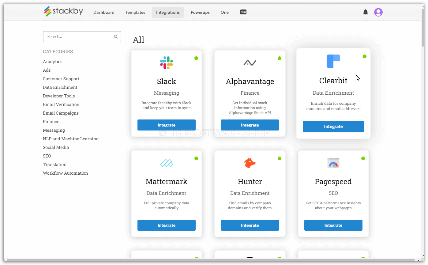Go to the Dashboard tab

click(104, 12)
